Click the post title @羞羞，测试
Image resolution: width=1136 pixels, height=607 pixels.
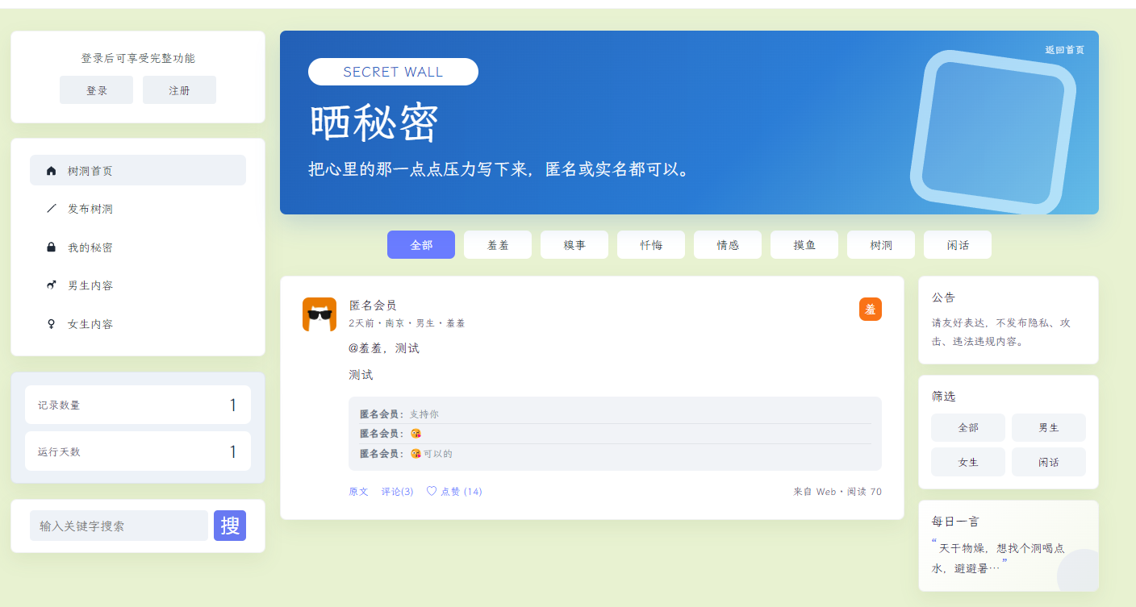(x=384, y=348)
